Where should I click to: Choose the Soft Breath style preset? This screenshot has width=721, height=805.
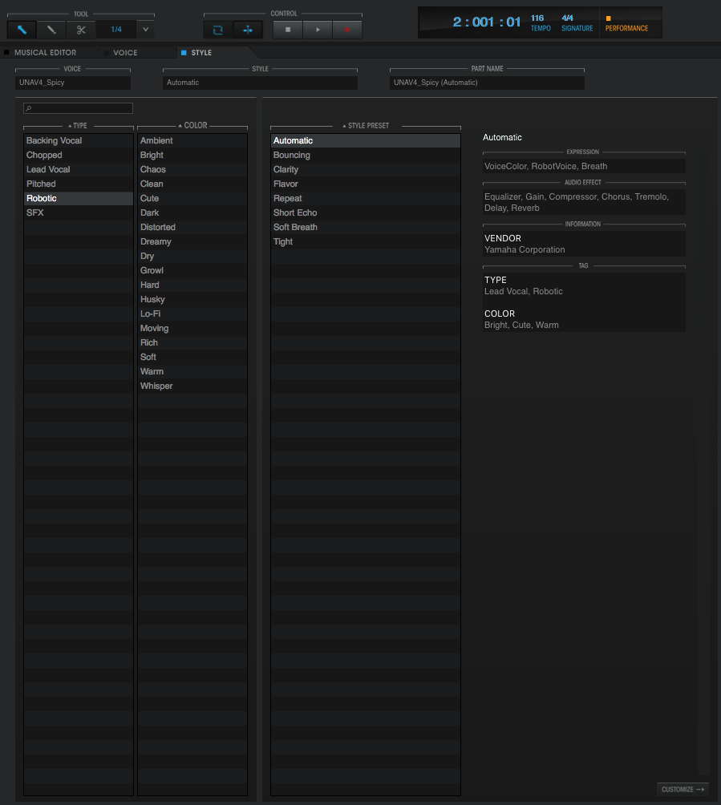pyautogui.click(x=366, y=227)
